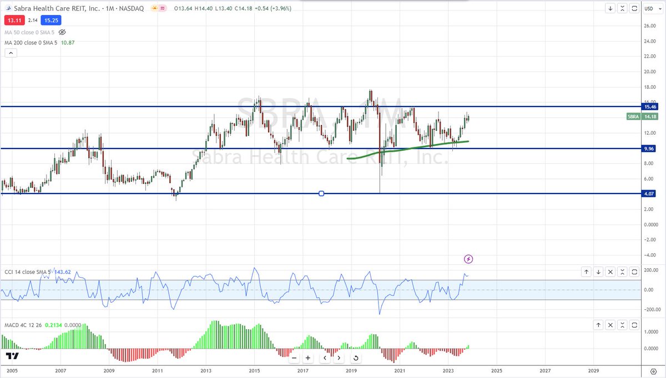Open chart settings gear at bottom right
This screenshot has height=378, width=666.
pyautogui.click(x=654, y=371)
